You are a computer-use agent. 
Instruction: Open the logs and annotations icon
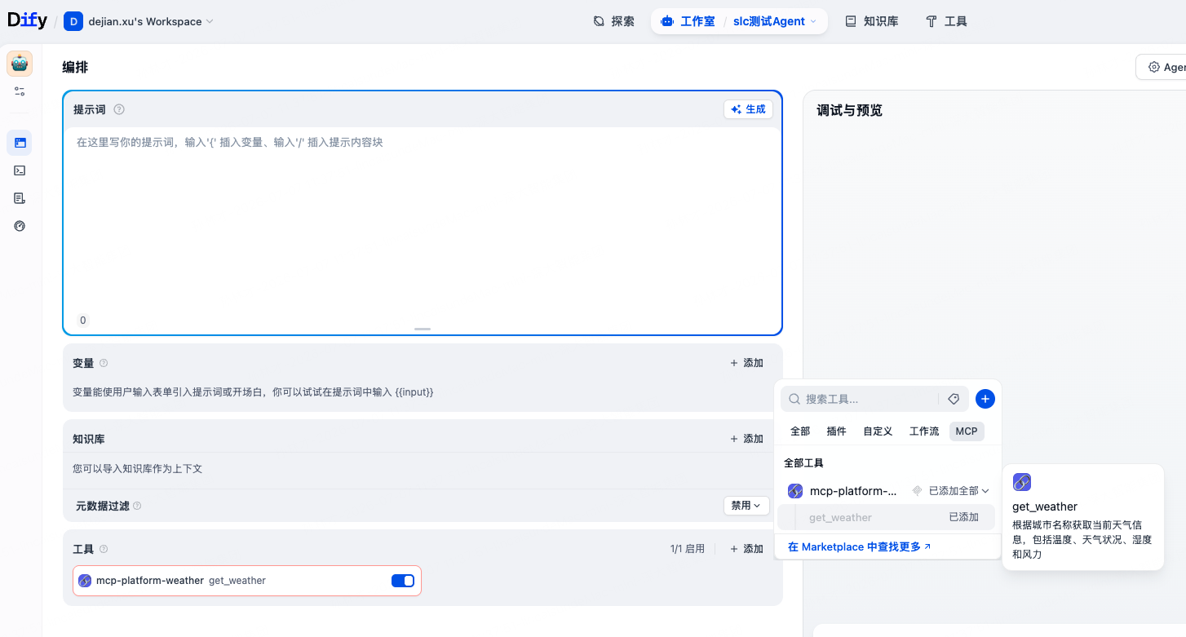click(x=20, y=198)
